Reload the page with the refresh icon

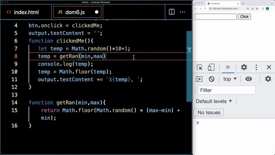pyautogui.click(x=205, y=9)
